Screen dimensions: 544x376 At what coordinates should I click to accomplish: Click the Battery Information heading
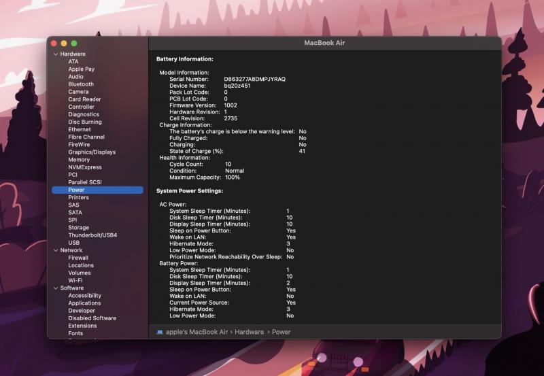185,59
